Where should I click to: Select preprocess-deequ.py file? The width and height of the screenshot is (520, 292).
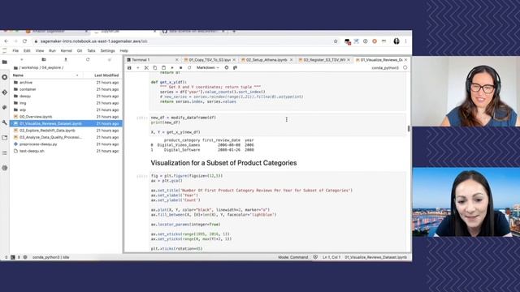(66, 144)
